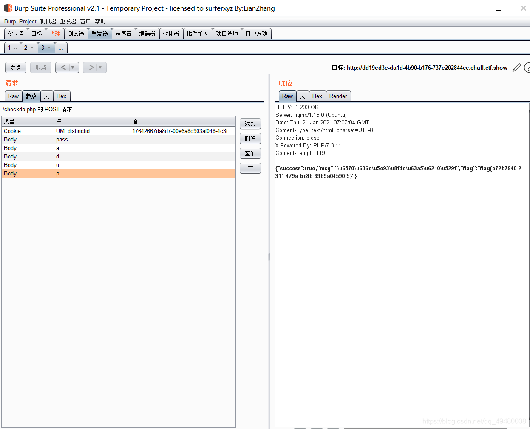The width and height of the screenshot is (530, 429).
Task: Add a new repeater tab with ...
Action: pos(61,48)
